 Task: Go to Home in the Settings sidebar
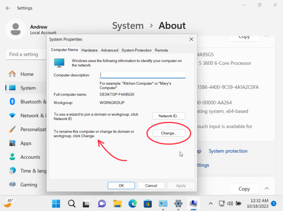point(27,74)
